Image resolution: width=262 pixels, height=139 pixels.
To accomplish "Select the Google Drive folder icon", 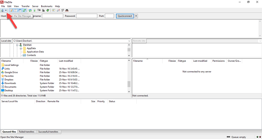I will 3,72.
